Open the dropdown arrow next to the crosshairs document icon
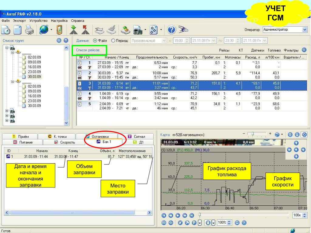This screenshot has width=311, height=233. [161, 30]
